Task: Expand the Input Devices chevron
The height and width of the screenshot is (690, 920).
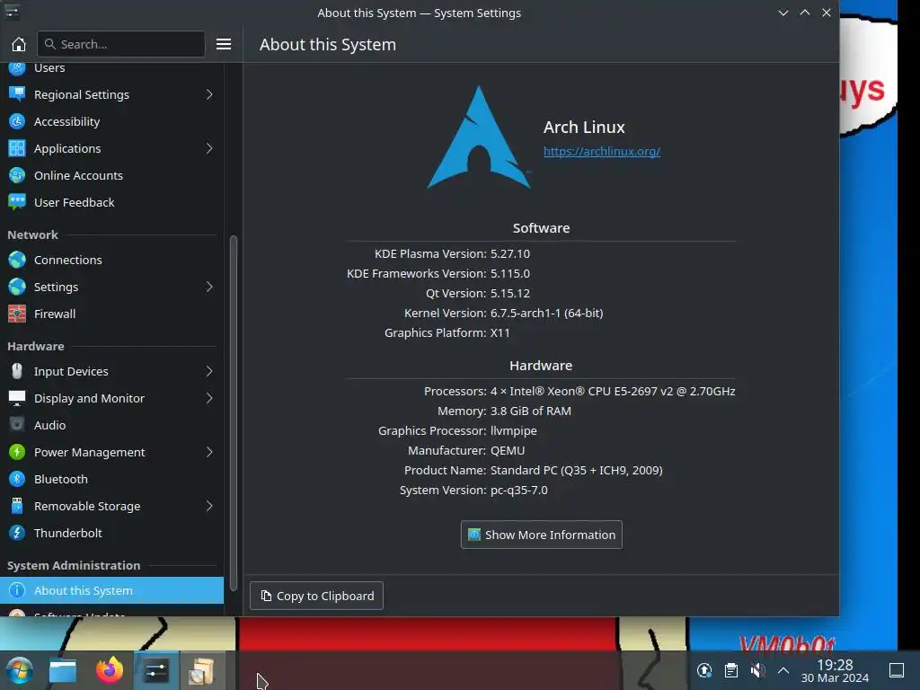Action: click(209, 371)
